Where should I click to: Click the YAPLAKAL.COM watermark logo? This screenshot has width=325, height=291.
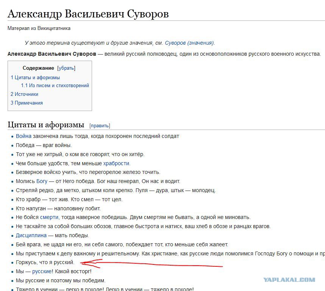click(x=289, y=280)
